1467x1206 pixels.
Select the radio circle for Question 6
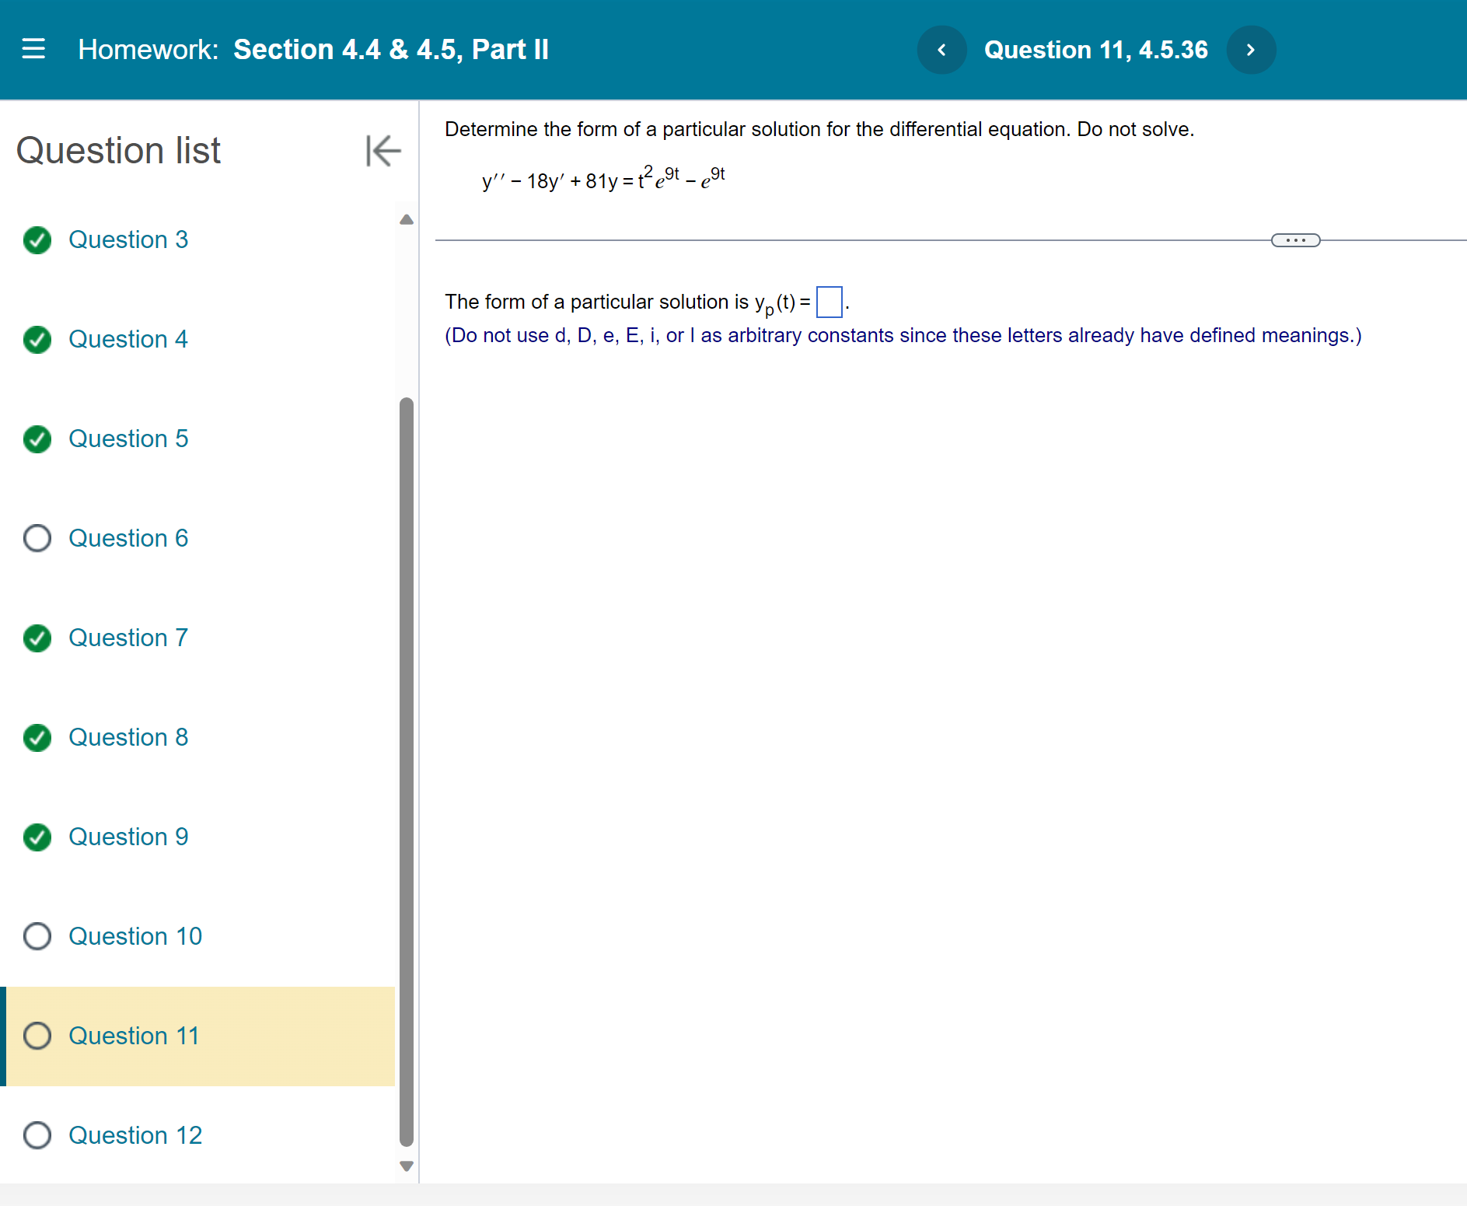37,538
